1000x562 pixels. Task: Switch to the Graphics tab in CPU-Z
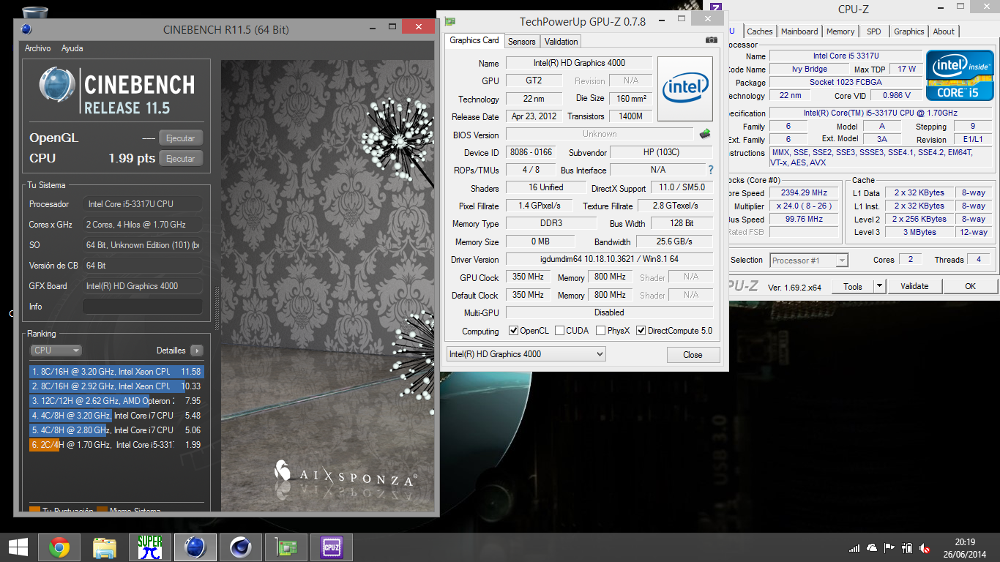pos(909,31)
